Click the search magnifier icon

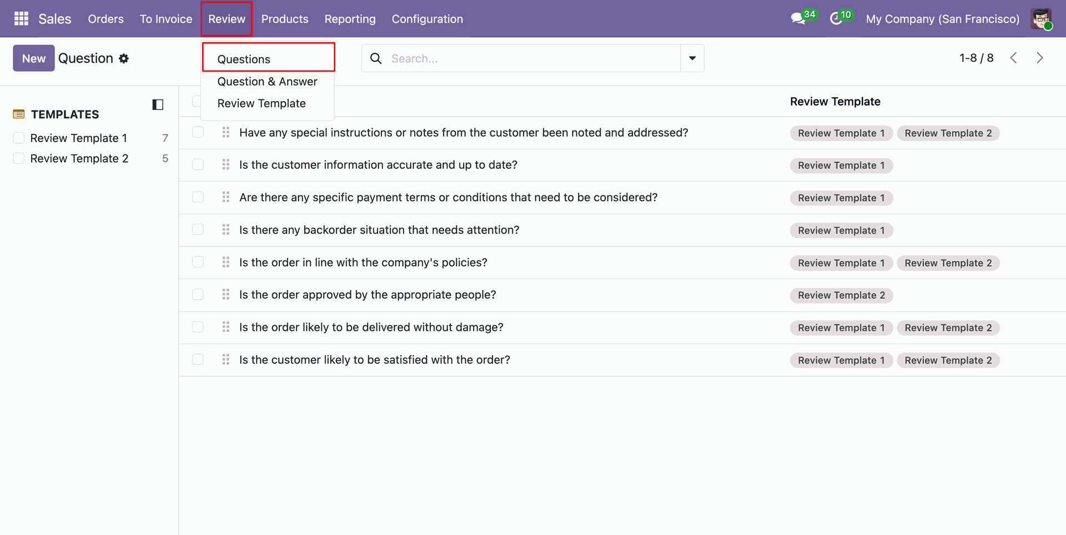click(x=376, y=58)
